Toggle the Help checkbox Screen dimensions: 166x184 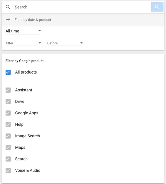click(x=8, y=124)
